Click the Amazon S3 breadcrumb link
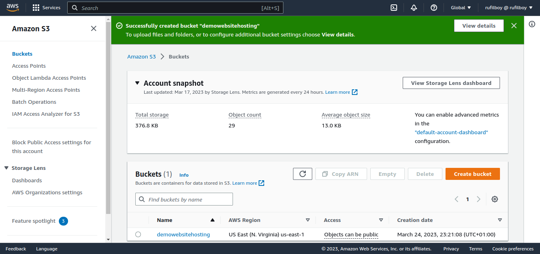 (141, 56)
